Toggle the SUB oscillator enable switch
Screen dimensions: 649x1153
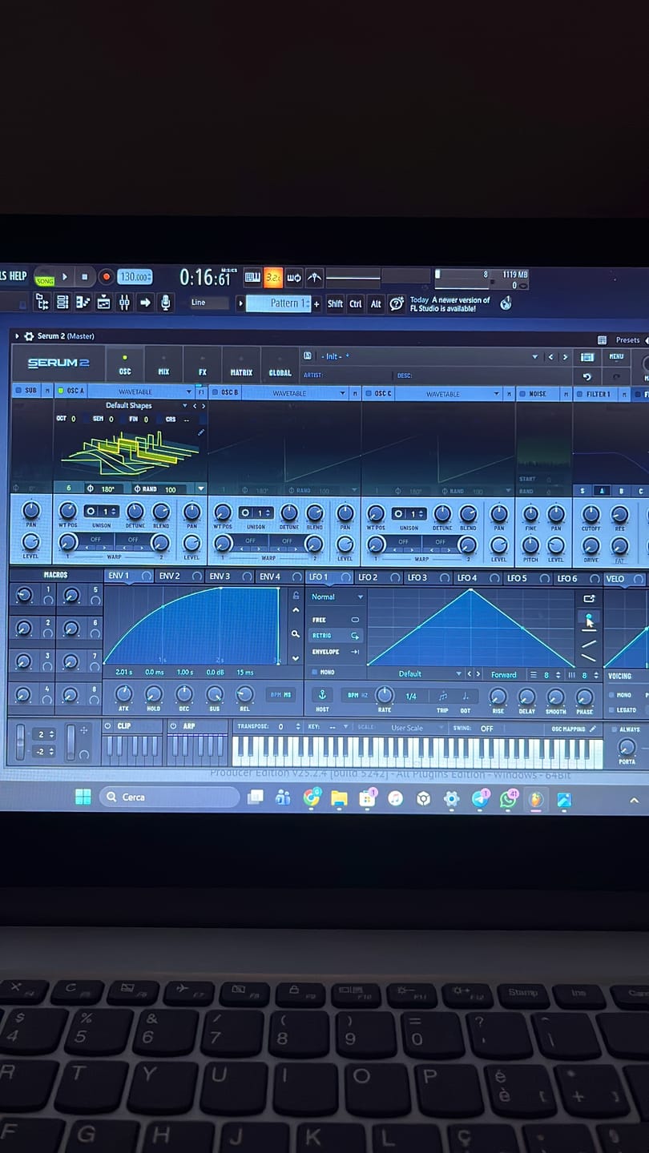[18, 391]
